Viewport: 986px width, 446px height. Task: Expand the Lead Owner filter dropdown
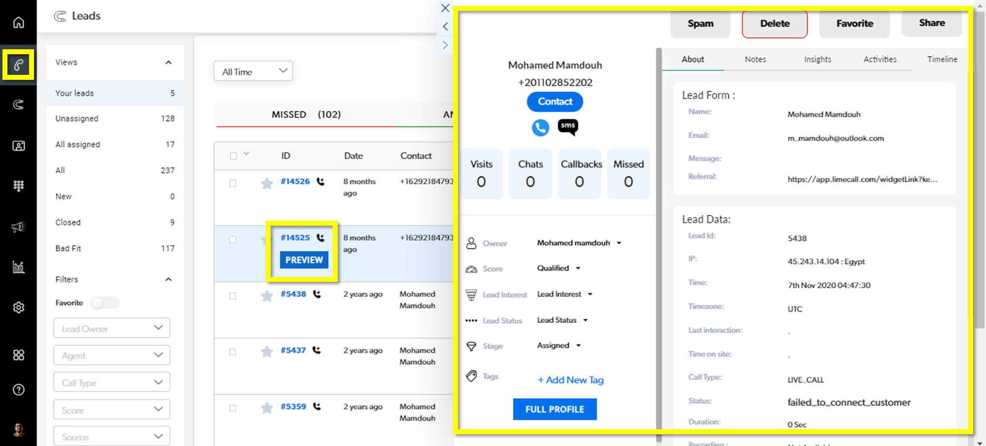coord(112,328)
